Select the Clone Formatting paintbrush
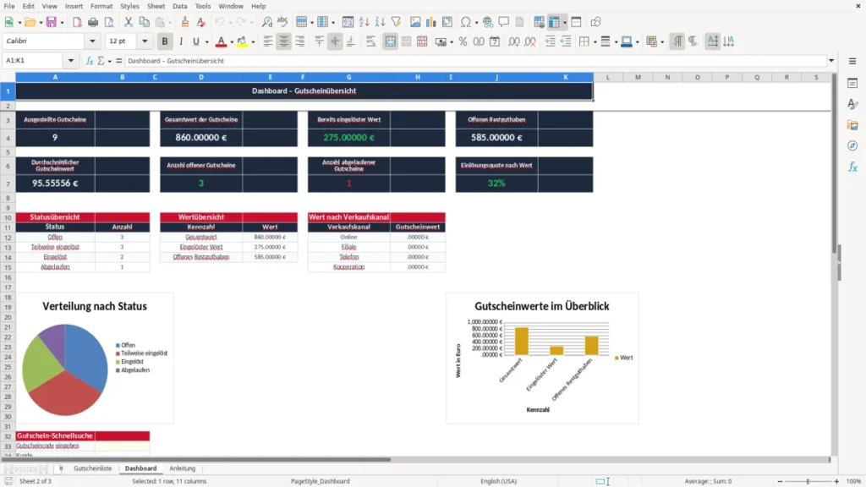The image size is (866, 487). point(184,22)
